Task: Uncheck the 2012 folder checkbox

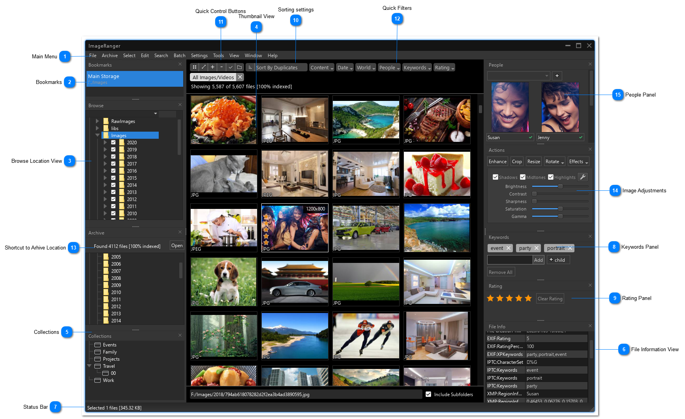Action: [x=113, y=199]
